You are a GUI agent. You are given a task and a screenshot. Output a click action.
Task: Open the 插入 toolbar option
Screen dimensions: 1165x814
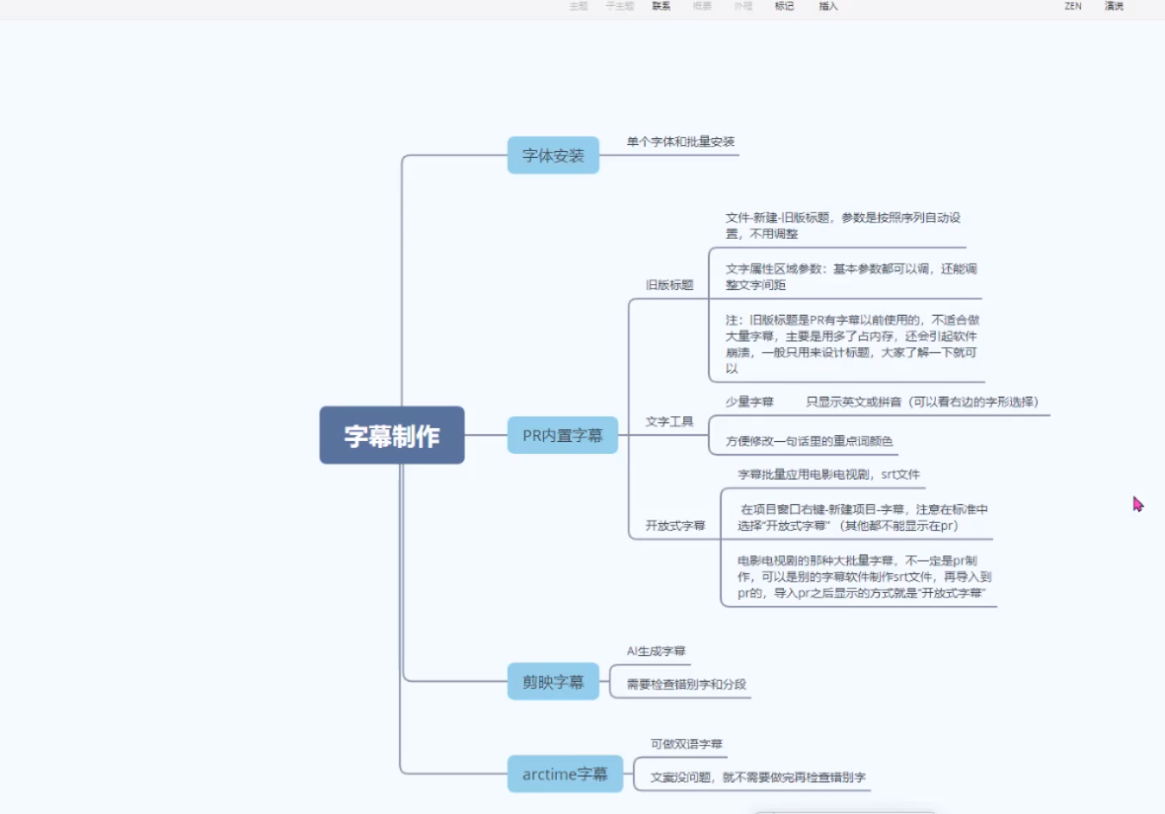pyautogui.click(x=828, y=6)
